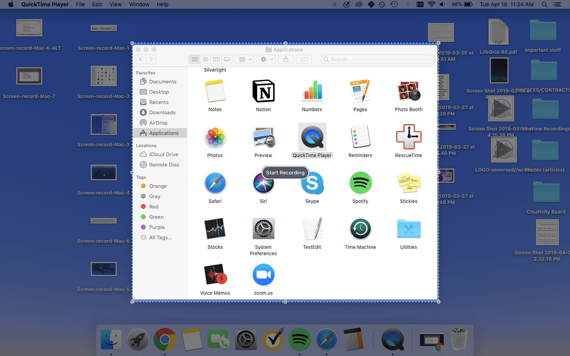Select the TextEdit app icon
570x356 pixels.
312,229
